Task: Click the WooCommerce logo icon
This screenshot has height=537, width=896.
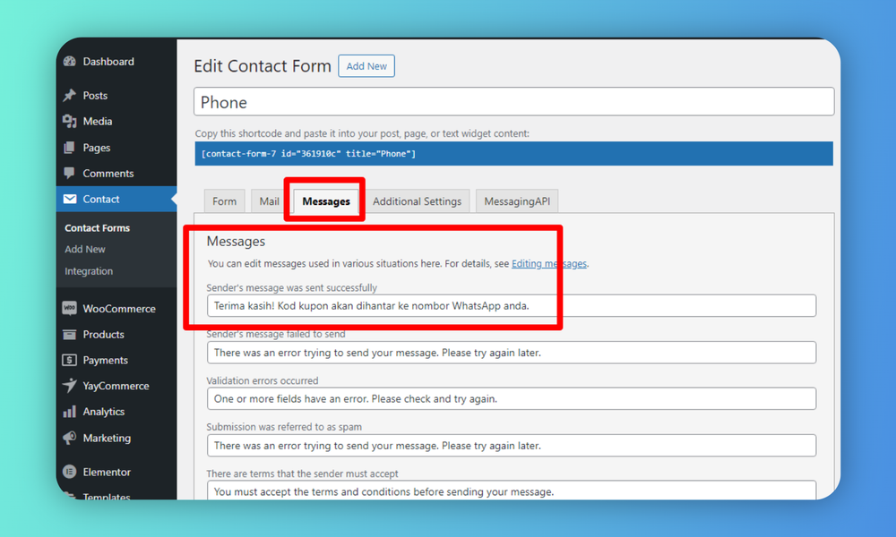Action: pyautogui.click(x=70, y=308)
